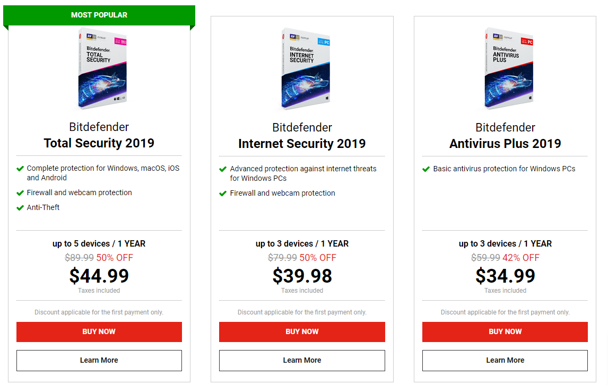Click the $39.98 Internet Security price
This screenshot has width=608, height=385.
(302, 276)
